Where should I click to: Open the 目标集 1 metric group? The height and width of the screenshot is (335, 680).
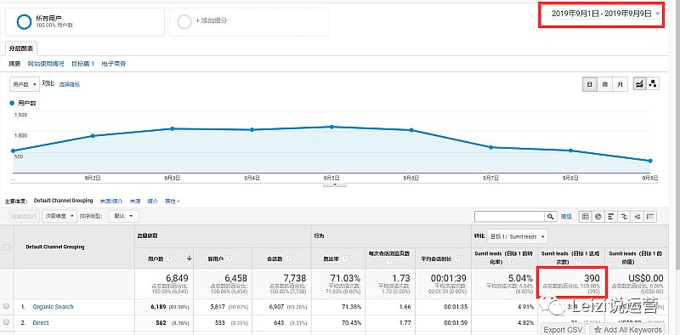point(82,64)
